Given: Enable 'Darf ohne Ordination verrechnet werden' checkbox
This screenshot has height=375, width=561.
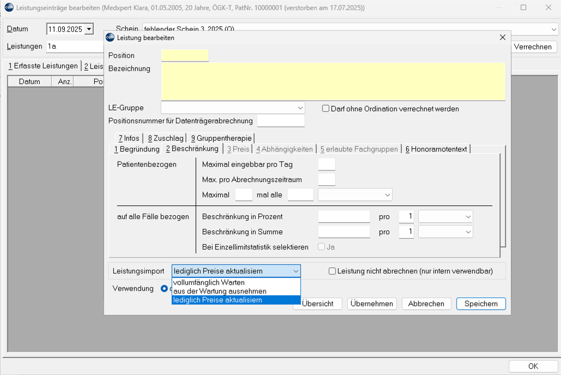Looking at the screenshot, I should [326, 109].
